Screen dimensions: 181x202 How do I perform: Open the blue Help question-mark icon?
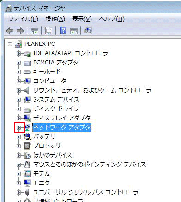pyautogui.click(x=63, y=31)
